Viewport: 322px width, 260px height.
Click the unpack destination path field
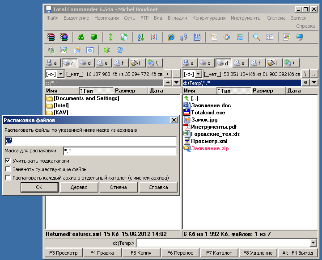(90, 141)
